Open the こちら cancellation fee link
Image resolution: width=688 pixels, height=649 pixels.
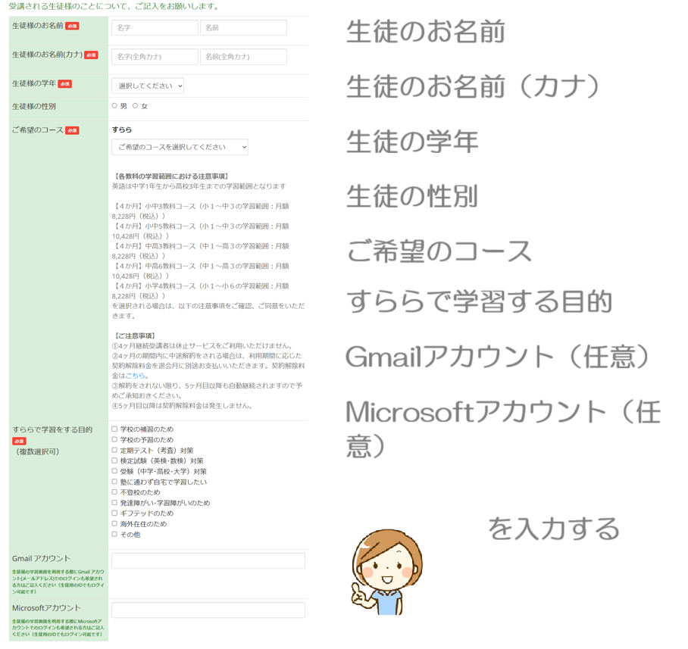tap(136, 376)
